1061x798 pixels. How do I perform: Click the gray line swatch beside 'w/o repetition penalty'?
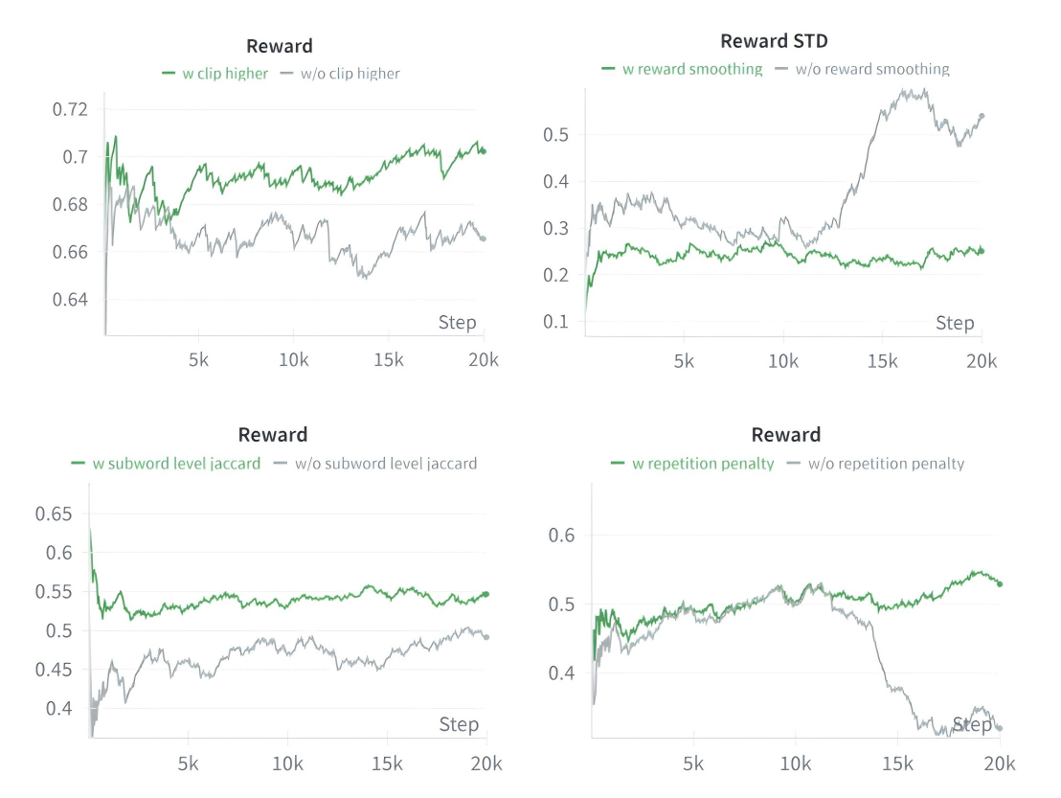click(x=794, y=464)
